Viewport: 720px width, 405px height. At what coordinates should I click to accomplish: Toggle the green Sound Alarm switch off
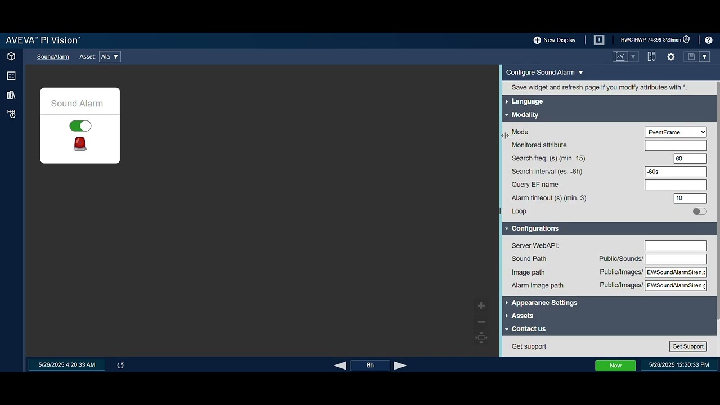[x=80, y=126]
